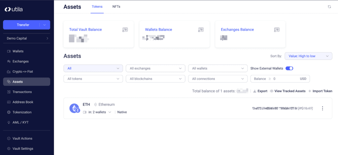Click the Vault Actions checkmark icon

coord(9,139)
